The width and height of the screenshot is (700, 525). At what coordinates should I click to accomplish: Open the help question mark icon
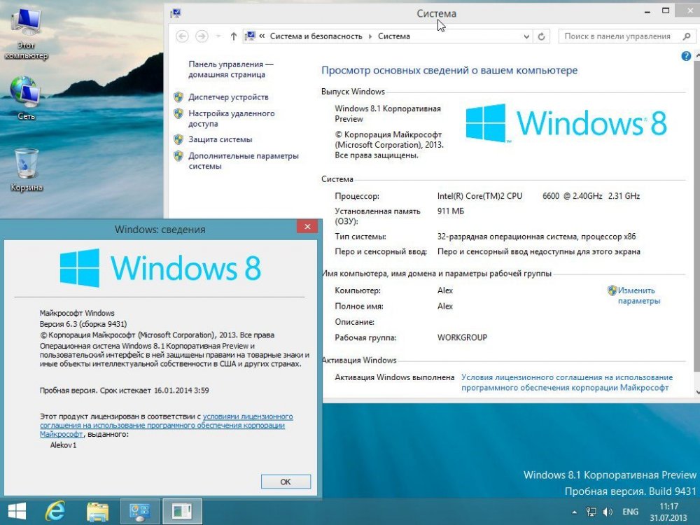tap(686, 56)
